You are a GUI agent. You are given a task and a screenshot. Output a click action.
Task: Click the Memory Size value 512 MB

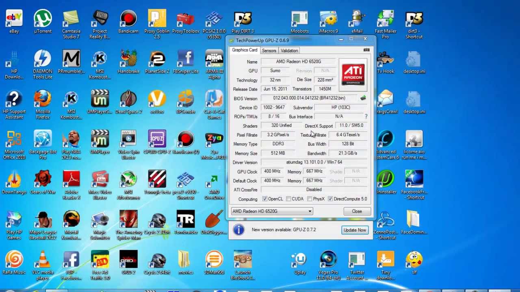pyautogui.click(x=278, y=153)
